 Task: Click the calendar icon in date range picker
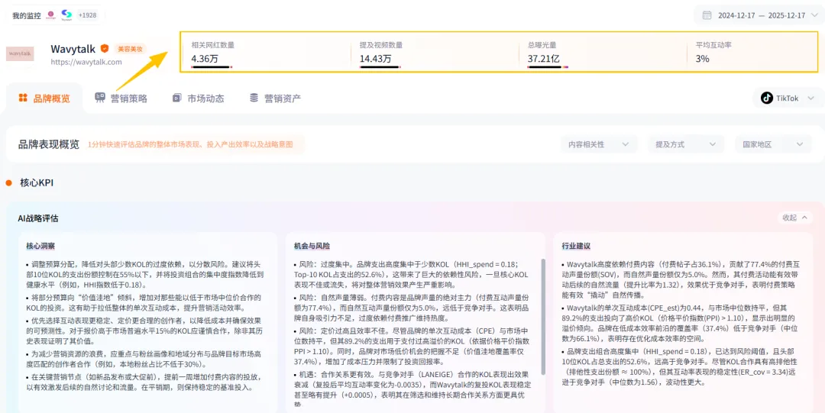point(706,15)
